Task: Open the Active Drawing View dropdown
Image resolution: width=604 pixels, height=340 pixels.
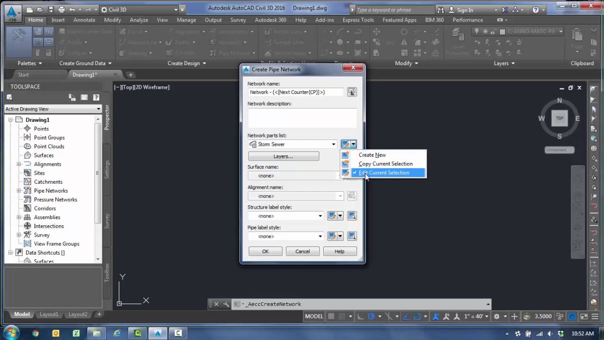Action: coord(53,109)
